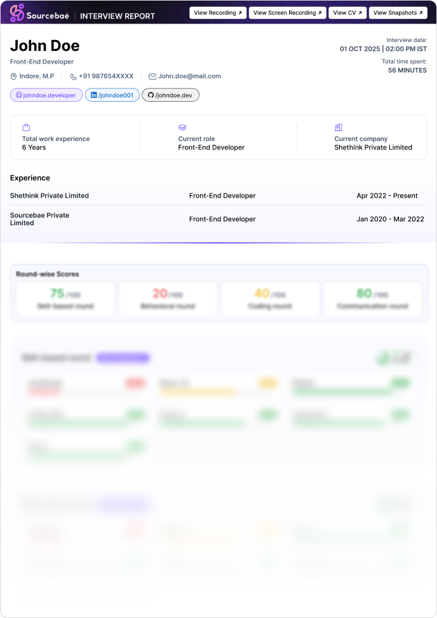Click the Communication round score of 80

tap(364, 294)
